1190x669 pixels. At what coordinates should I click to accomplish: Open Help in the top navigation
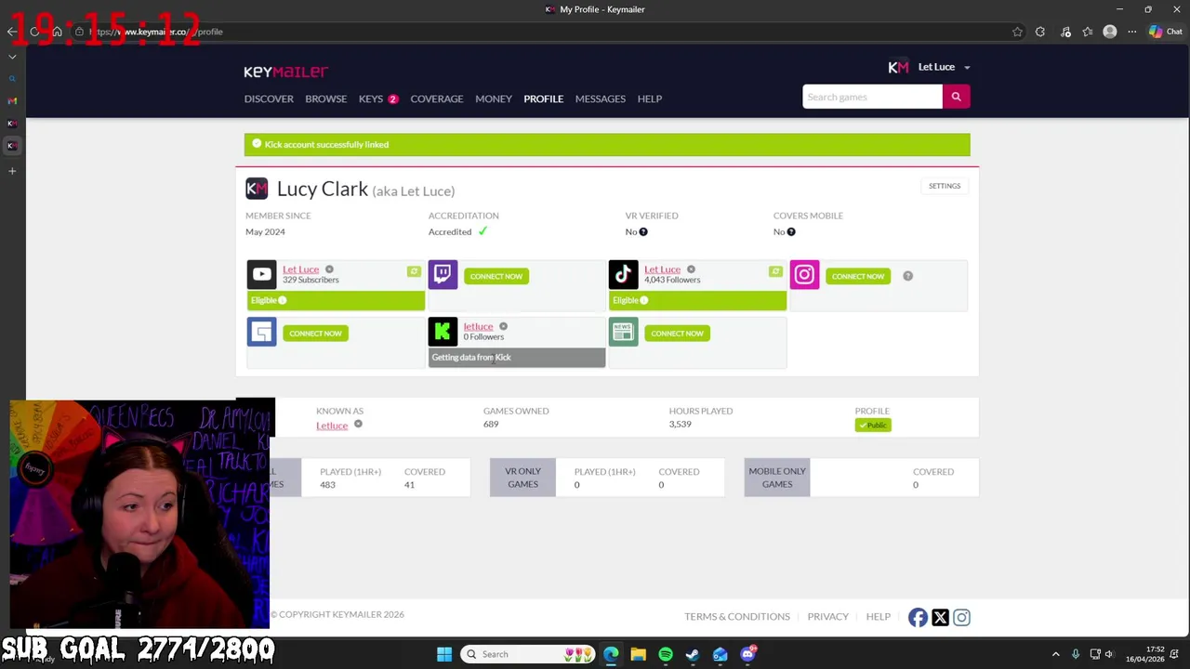pos(649,98)
